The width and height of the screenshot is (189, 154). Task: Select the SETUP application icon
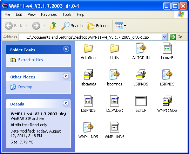tap(141, 101)
